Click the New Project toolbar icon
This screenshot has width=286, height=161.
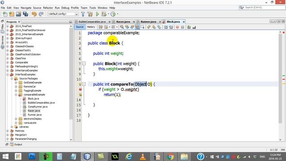click(x=12, y=14)
